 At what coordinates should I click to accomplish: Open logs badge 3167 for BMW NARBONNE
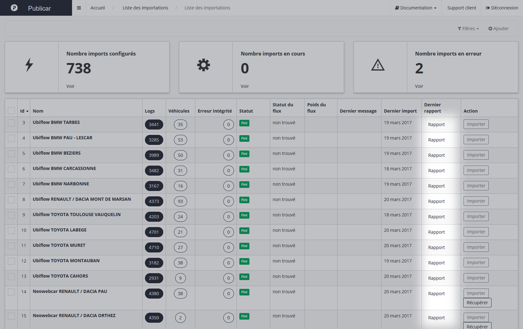[x=154, y=186]
